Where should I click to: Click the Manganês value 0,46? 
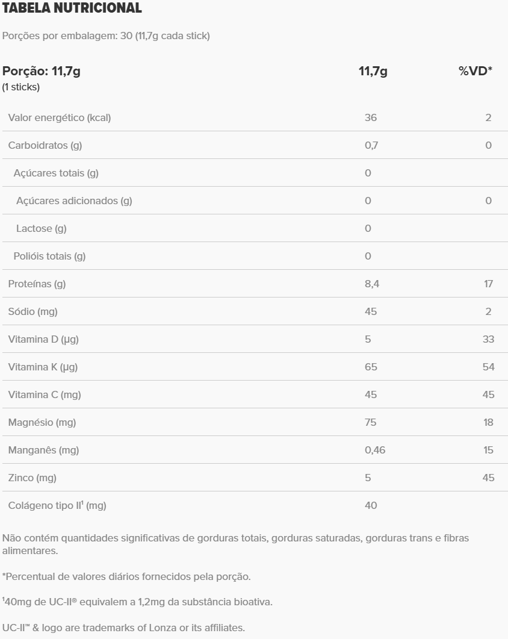tap(375, 450)
